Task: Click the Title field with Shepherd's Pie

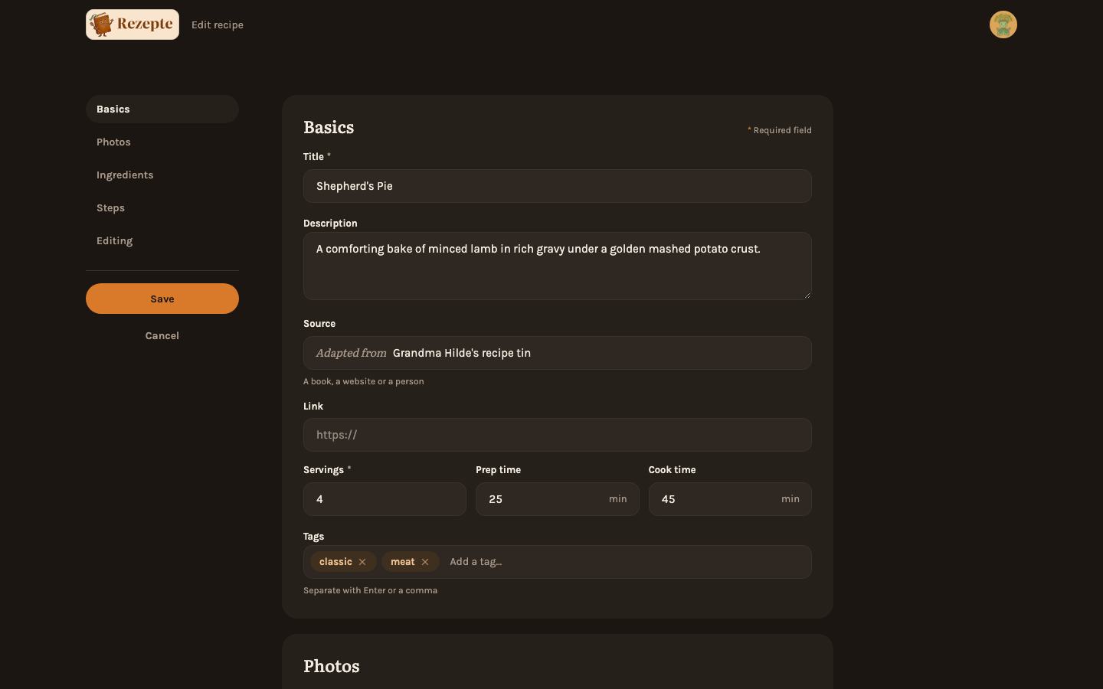Action: [x=558, y=186]
